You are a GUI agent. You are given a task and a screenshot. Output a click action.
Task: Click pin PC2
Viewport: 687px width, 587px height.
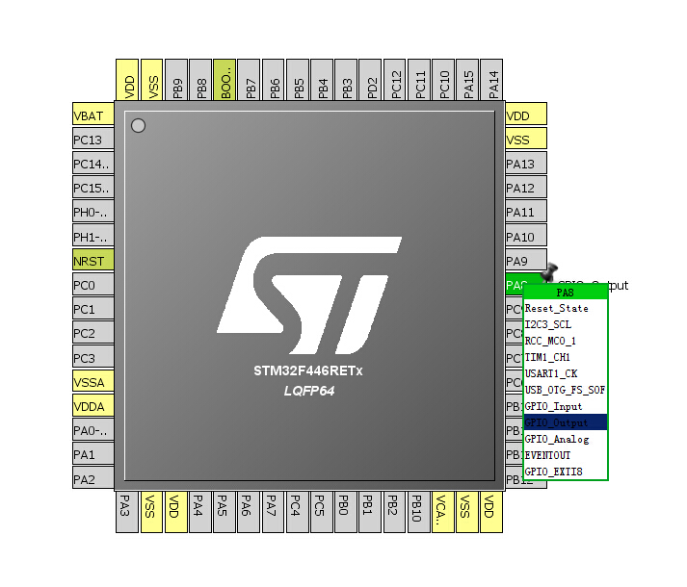(x=92, y=334)
